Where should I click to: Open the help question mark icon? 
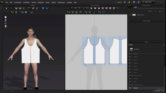[x=134, y=2]
